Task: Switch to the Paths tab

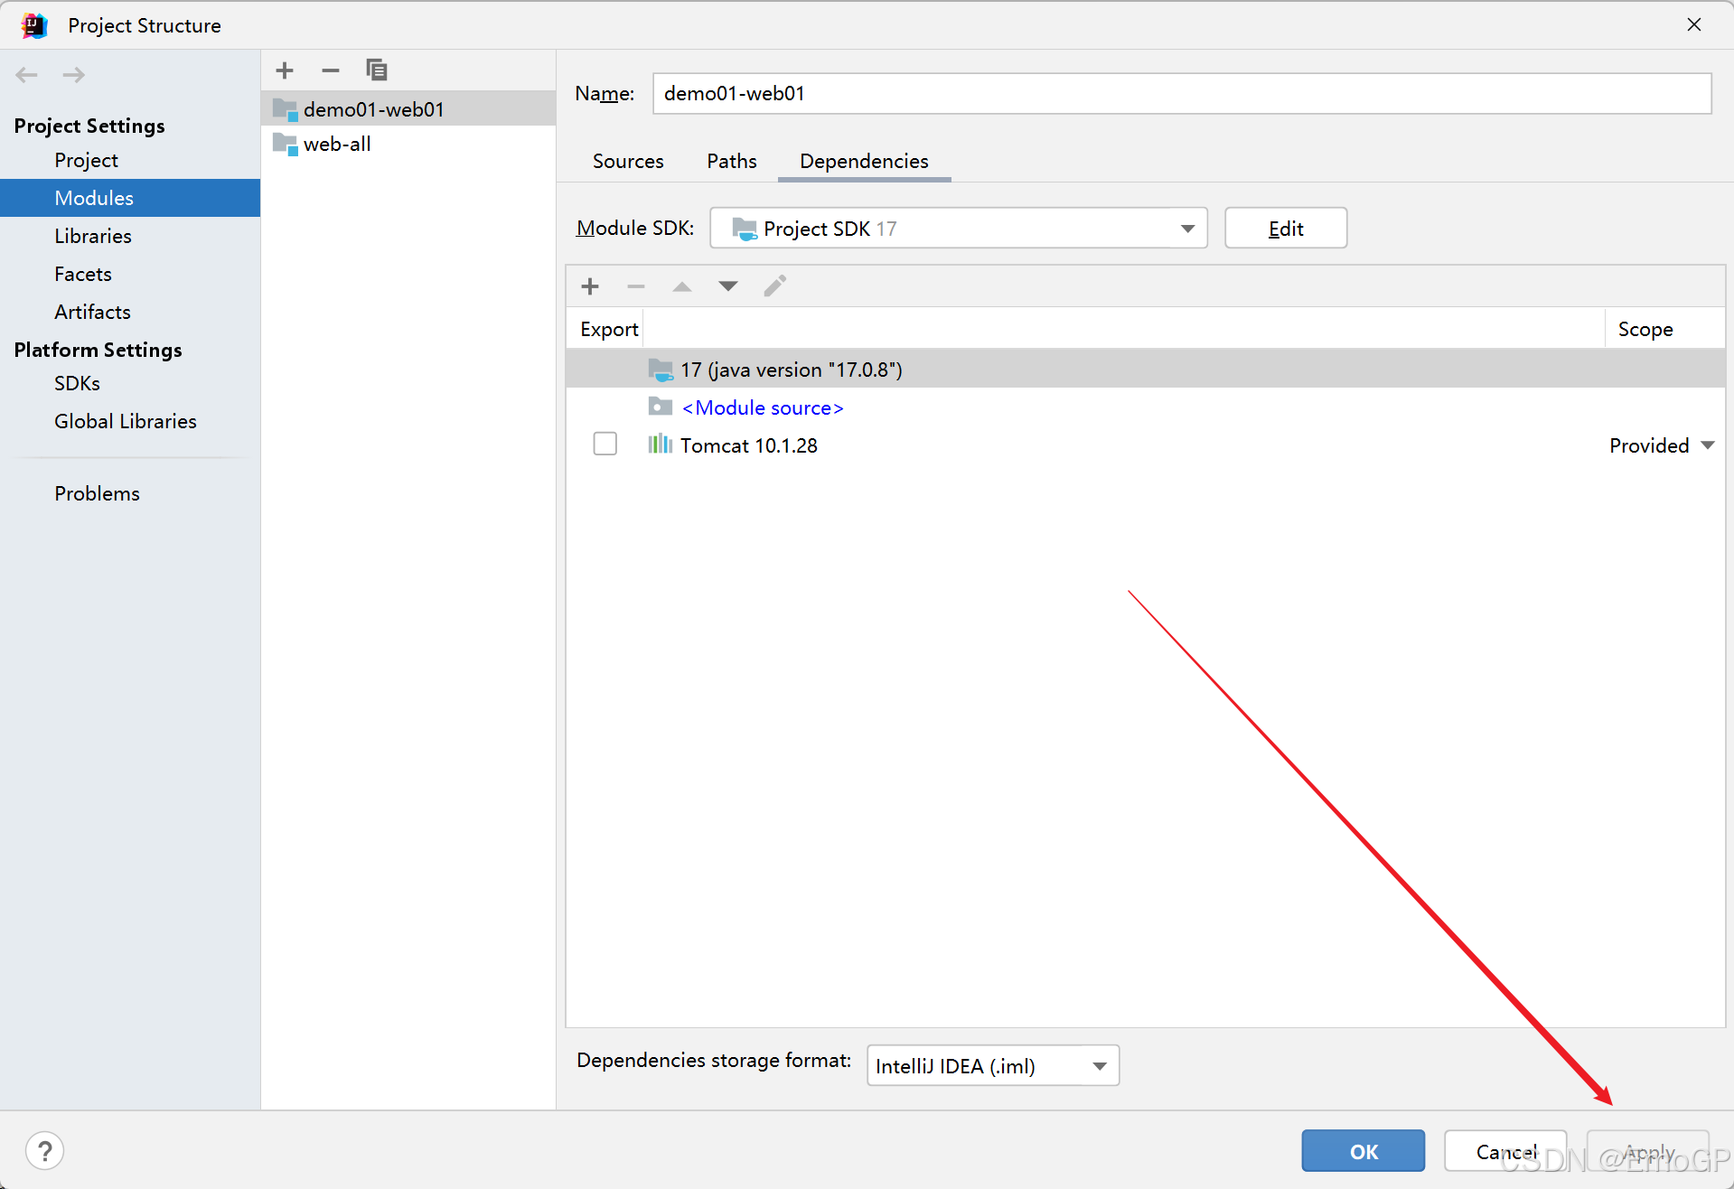Action: coord(732,161)
